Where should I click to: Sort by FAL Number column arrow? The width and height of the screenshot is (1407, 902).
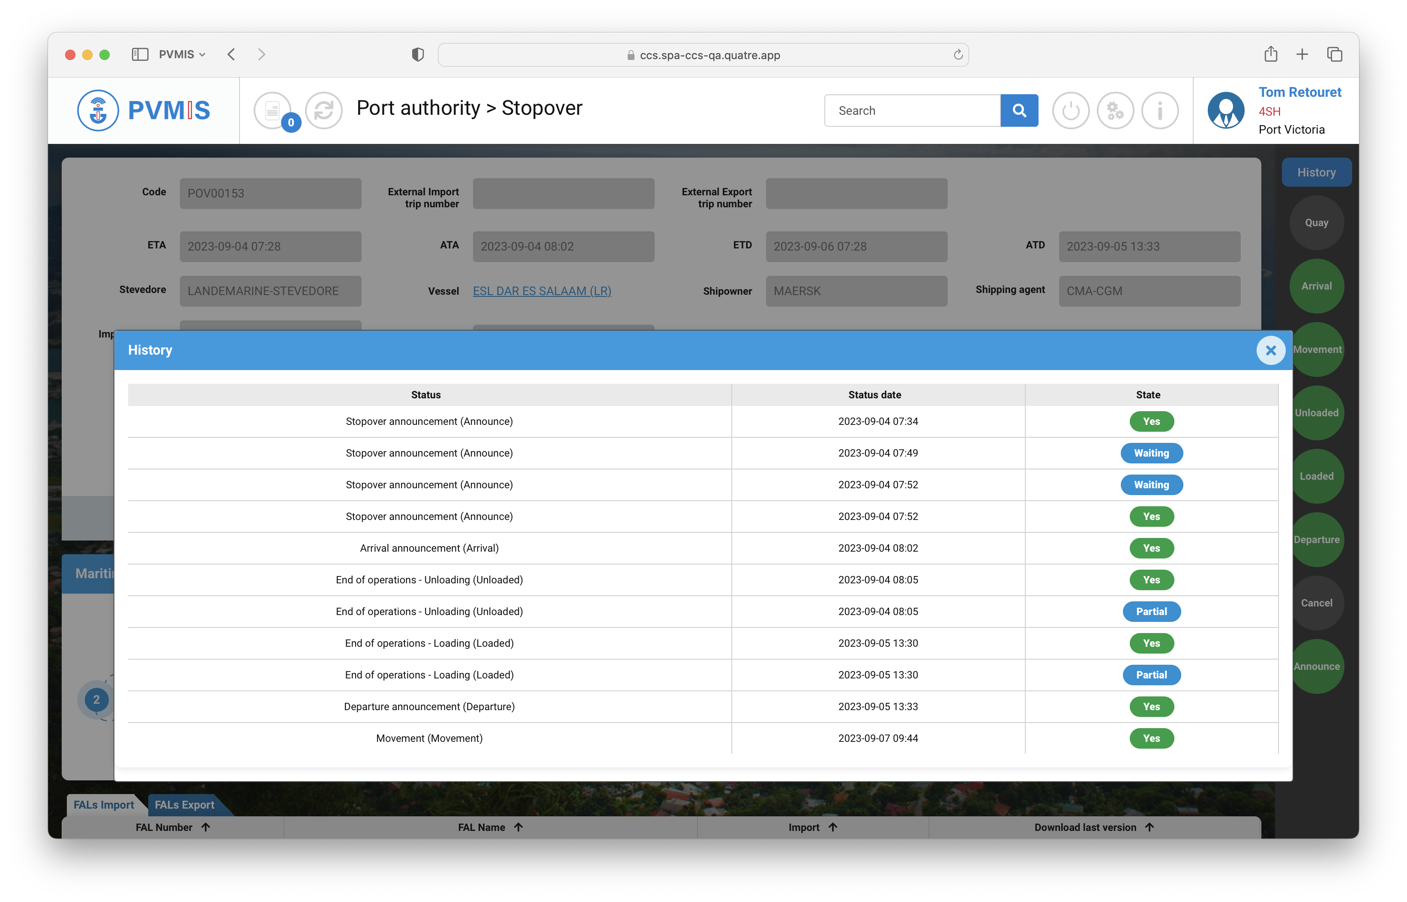tap(206, 827)
